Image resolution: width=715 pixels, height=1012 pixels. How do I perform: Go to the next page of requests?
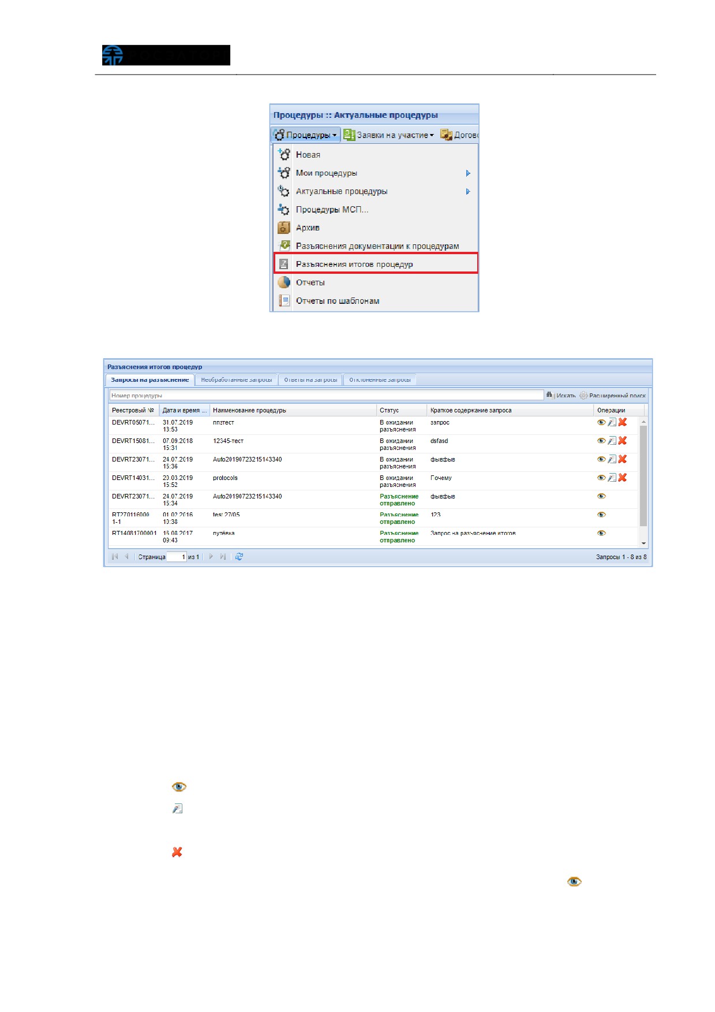(x=211, y=557)
